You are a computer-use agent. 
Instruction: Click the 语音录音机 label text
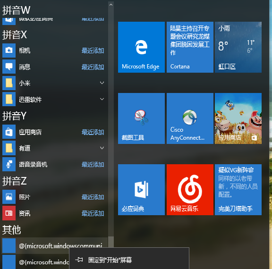[x=33, y=165]
